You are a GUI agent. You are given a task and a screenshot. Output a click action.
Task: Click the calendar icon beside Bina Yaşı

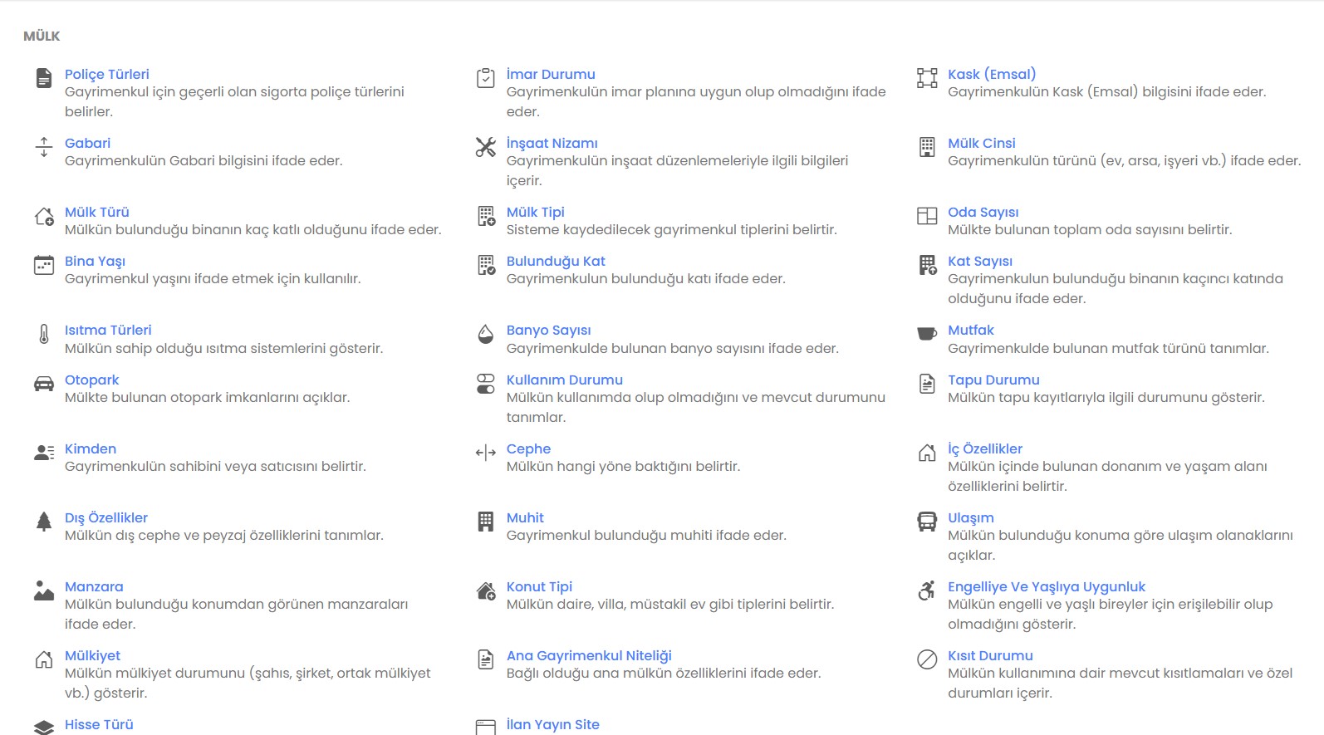(x=44, y=265)
